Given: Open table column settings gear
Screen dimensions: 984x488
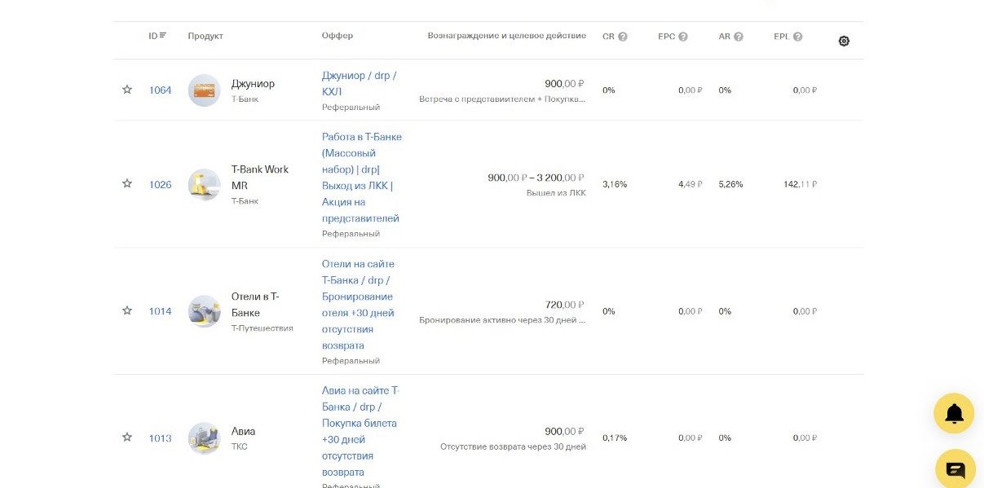Looking at the screenshot, I should click(x=844, y=41).
